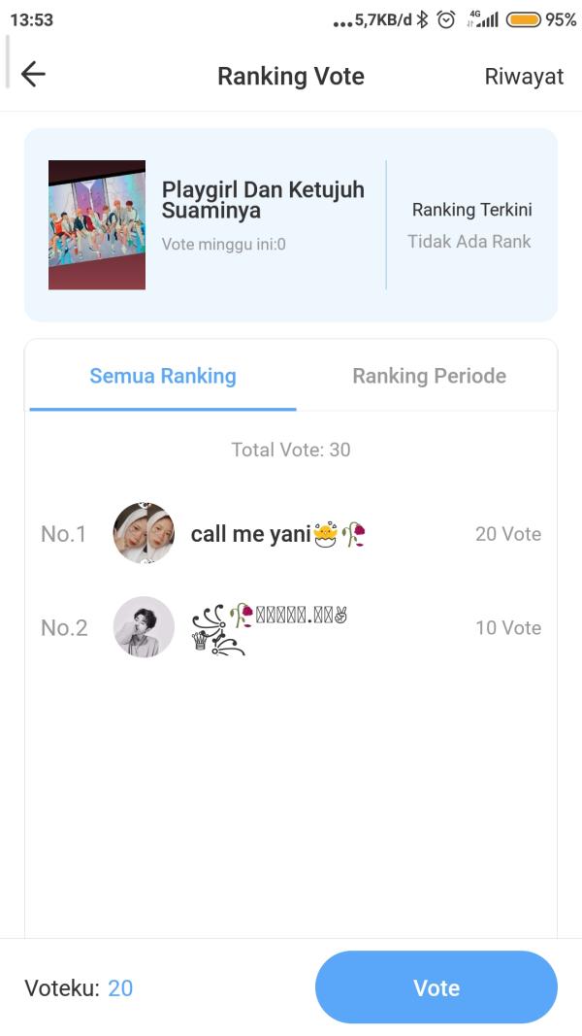
Task: Select the Playgirl Dan Ketujuh Suaminya title
Action: [x=263, y=200]
